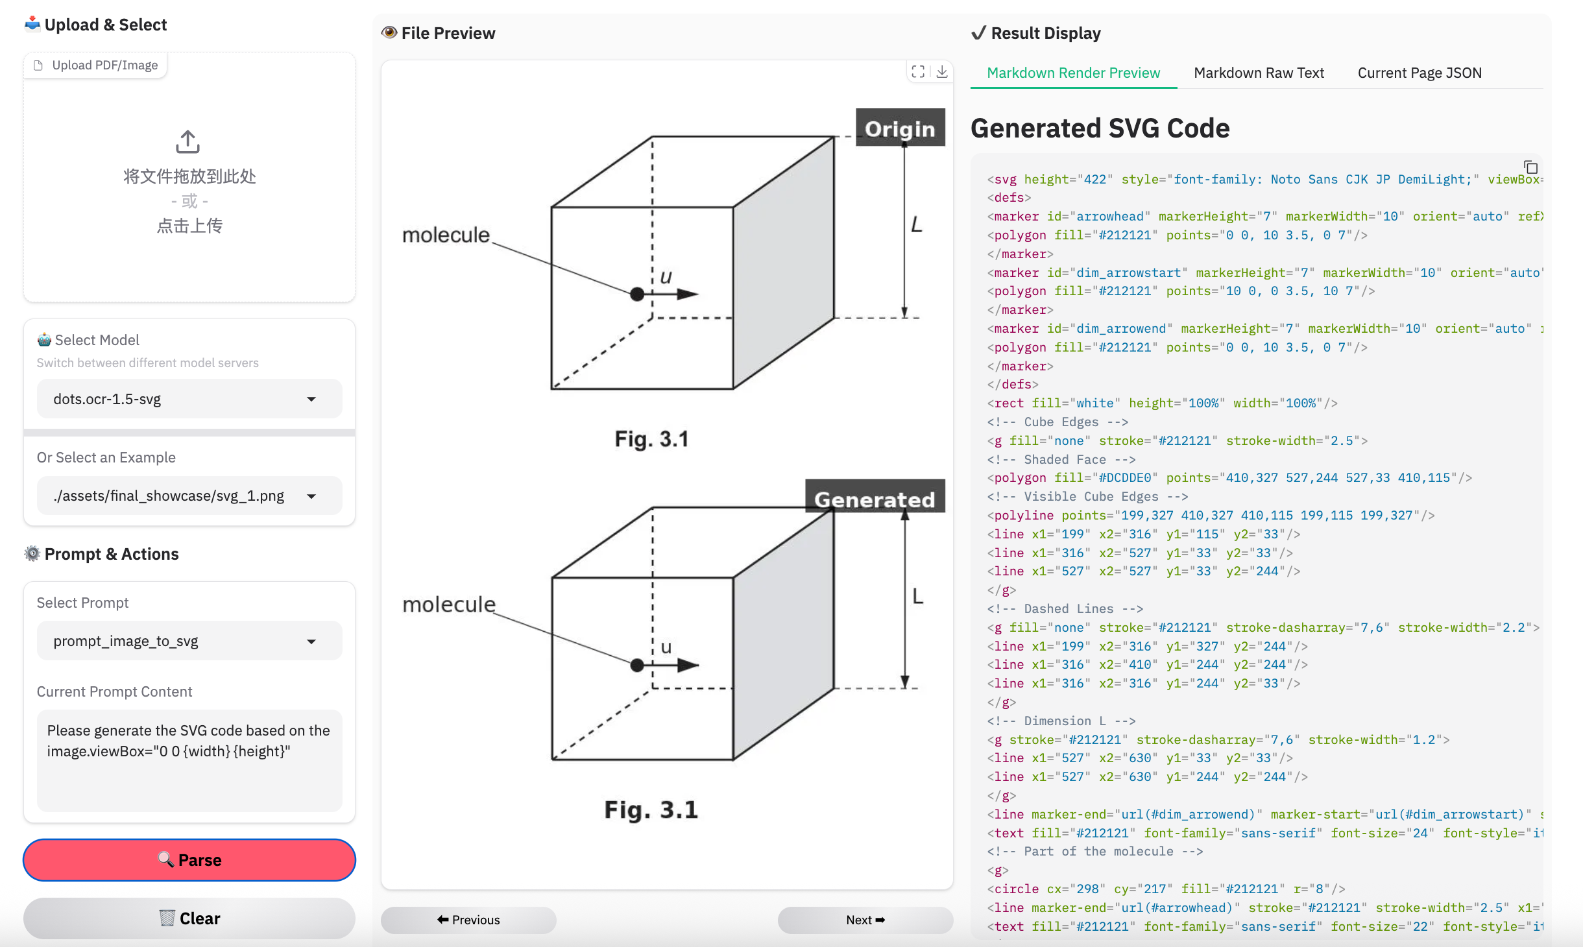Expand the example file selector svg_1.png
This screenshot has width=1583, height=947.
(189, 496)
